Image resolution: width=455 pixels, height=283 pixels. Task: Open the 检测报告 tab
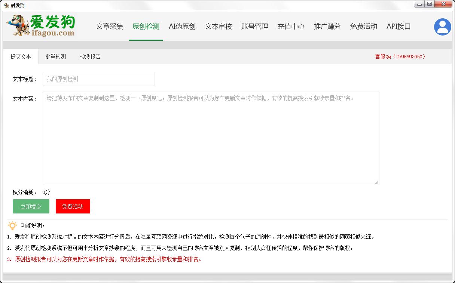point(90,56)
